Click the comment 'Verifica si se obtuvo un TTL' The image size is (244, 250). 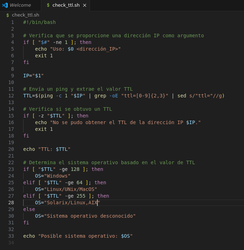(68, 109)
